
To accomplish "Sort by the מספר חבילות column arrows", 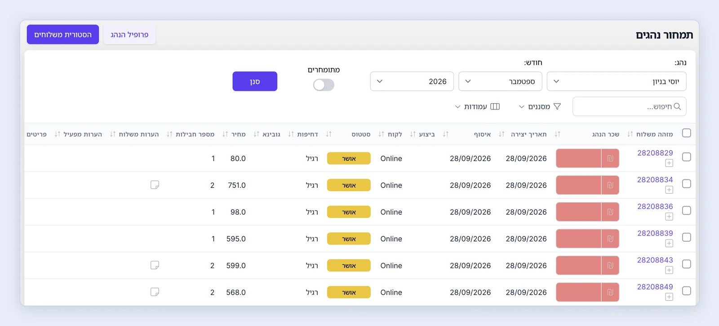I will (169, 134).
